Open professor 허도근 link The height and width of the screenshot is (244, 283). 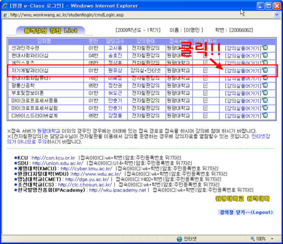[x=115, y=93]
